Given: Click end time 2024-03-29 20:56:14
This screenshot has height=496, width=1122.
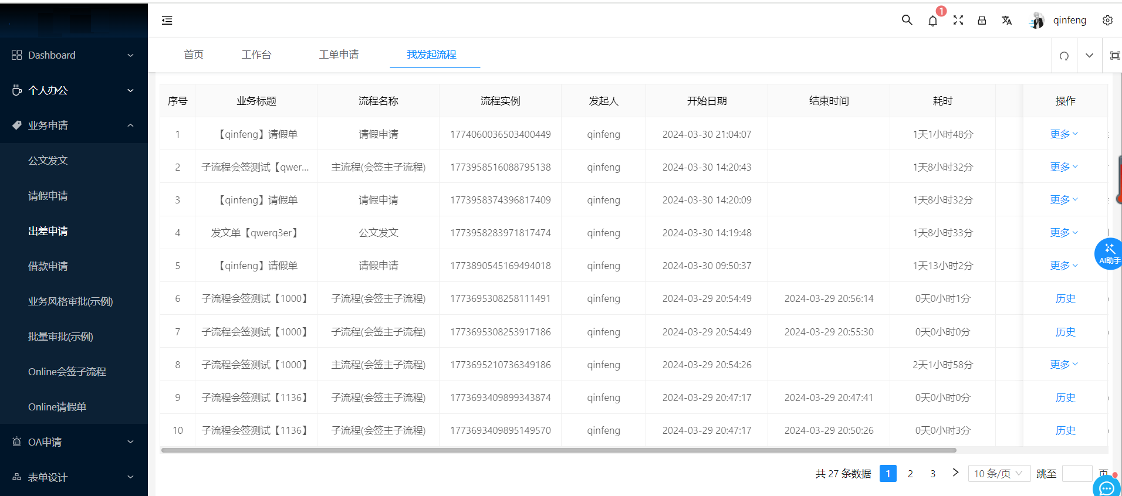Looking at the screenshot, I should pos(829,298).
